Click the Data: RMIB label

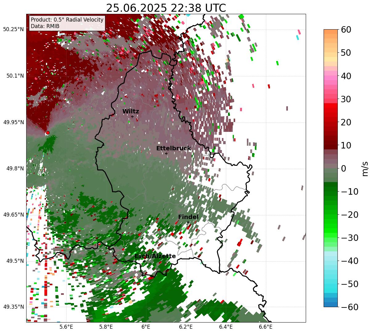click(x=45, y=26)
